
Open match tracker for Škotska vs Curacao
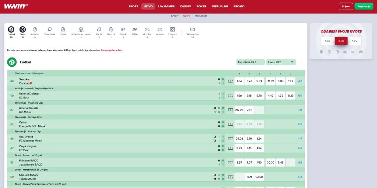coord(230,81)
